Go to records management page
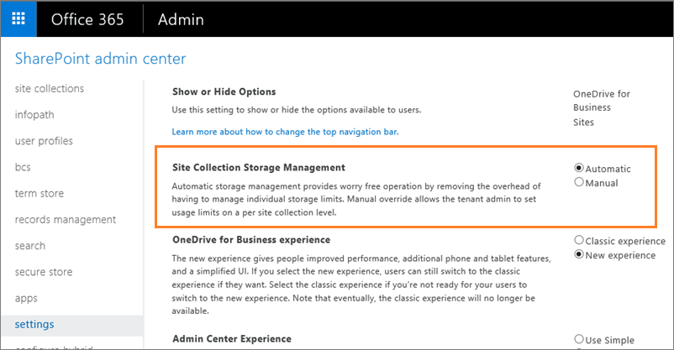Screen dimensions: 674x350 pyautogui.click(x=66, y=219)
